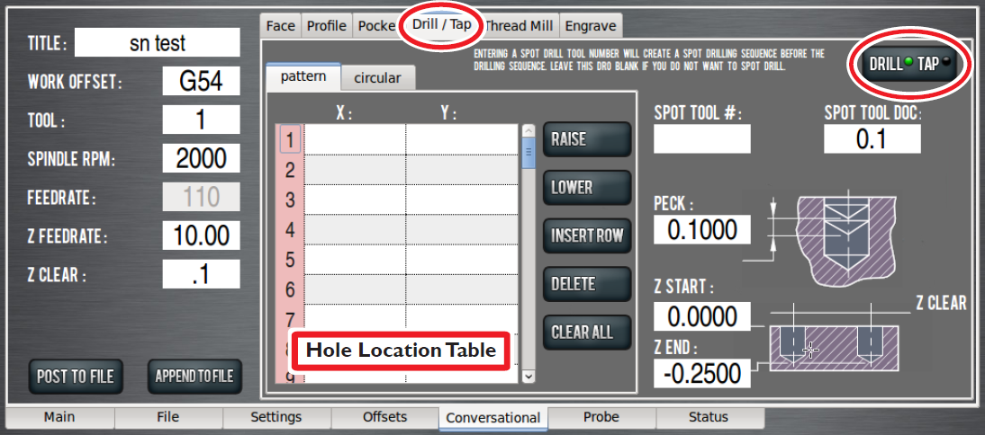This screenshot has height=435, width=985.
Task: Click Post to File button
Action: (75, 376)
